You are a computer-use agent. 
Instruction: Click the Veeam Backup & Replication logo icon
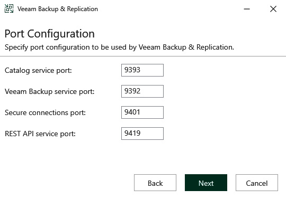click(x=9, y=9)
